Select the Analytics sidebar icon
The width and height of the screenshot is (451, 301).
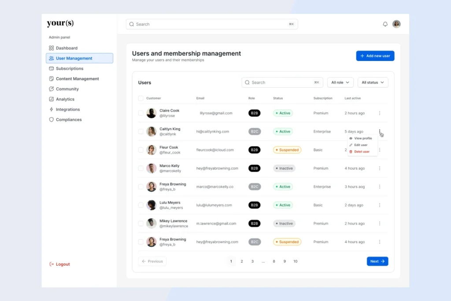[x=51, y=99]
